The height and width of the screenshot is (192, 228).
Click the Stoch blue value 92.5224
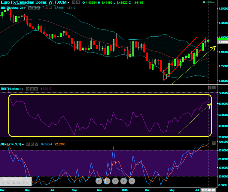point(46,144)
